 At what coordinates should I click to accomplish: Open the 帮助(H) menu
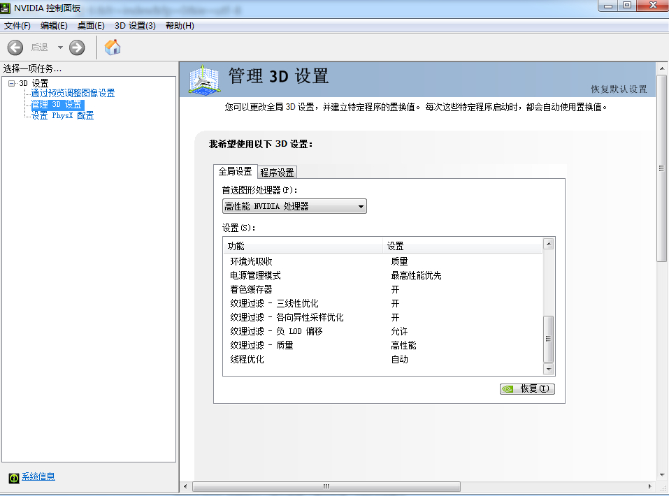pos(180,26)
